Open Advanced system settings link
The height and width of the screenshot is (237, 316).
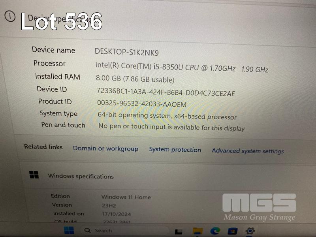pos(248,151)
